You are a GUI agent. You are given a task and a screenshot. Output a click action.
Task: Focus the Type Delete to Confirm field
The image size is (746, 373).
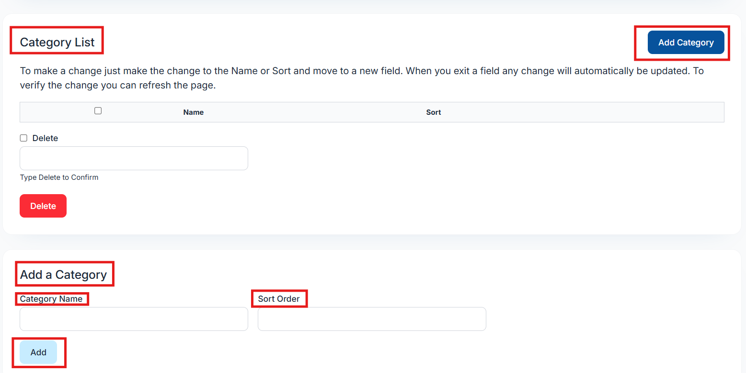[134, 158]
